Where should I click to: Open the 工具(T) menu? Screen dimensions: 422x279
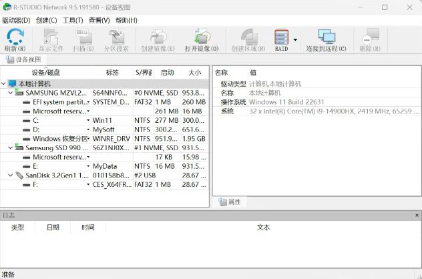pyautogui.click(x=73, y=20)
